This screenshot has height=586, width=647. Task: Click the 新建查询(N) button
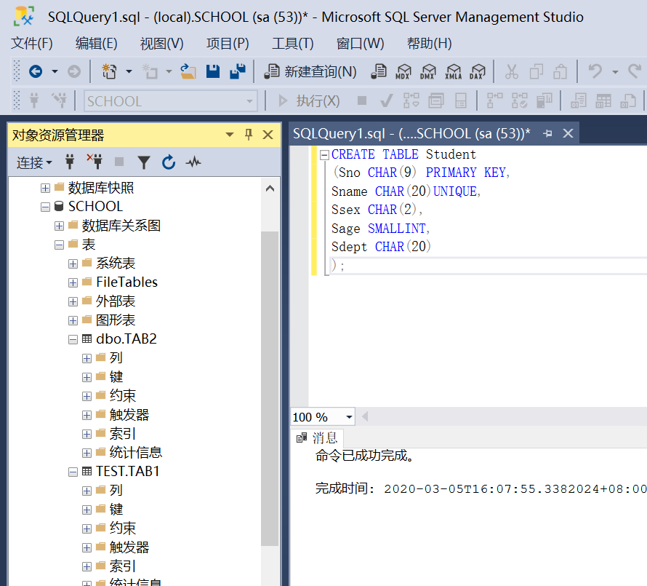tap(310, 71)
